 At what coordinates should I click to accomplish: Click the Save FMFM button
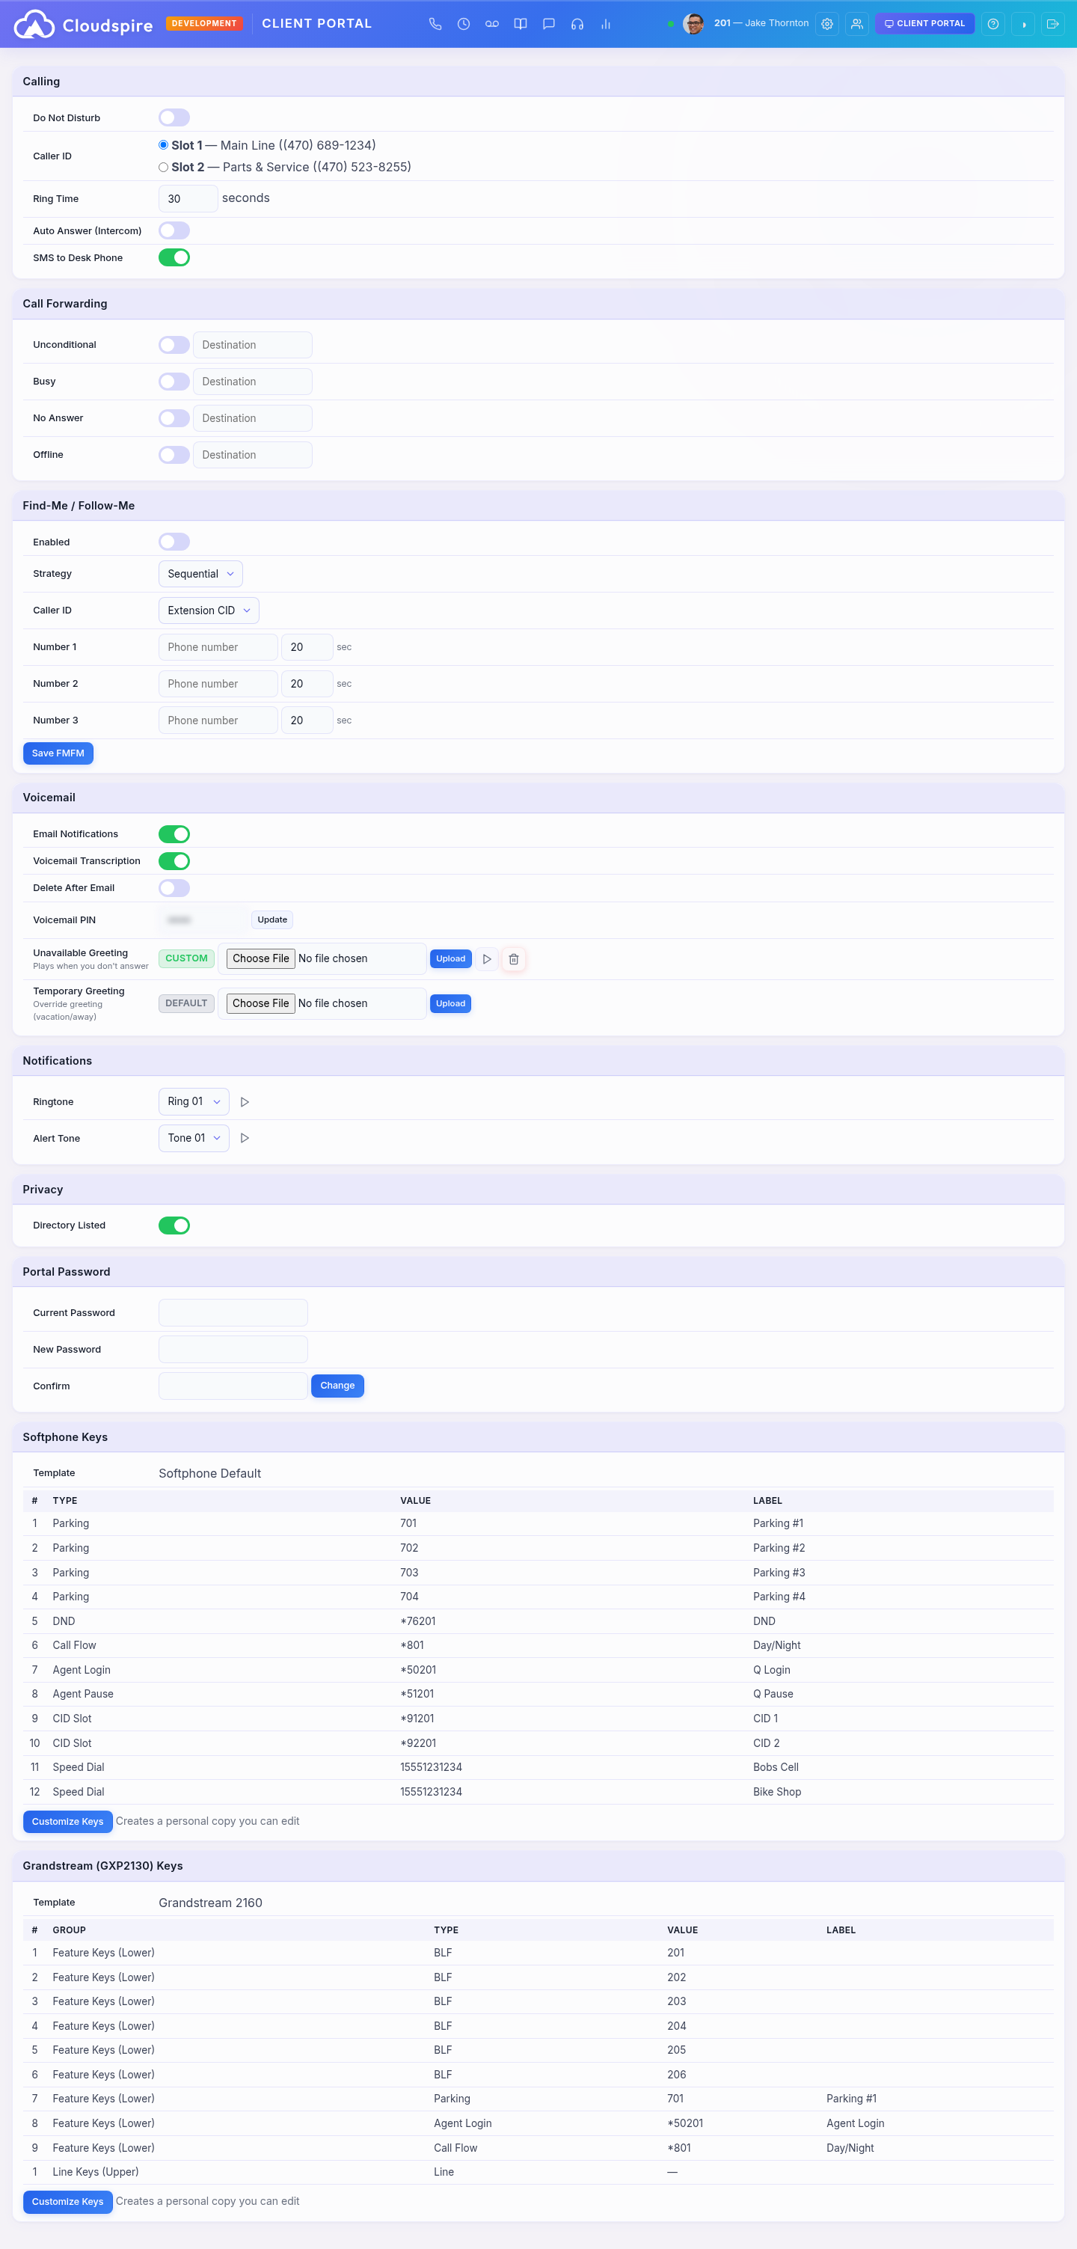tap(58, 753)
